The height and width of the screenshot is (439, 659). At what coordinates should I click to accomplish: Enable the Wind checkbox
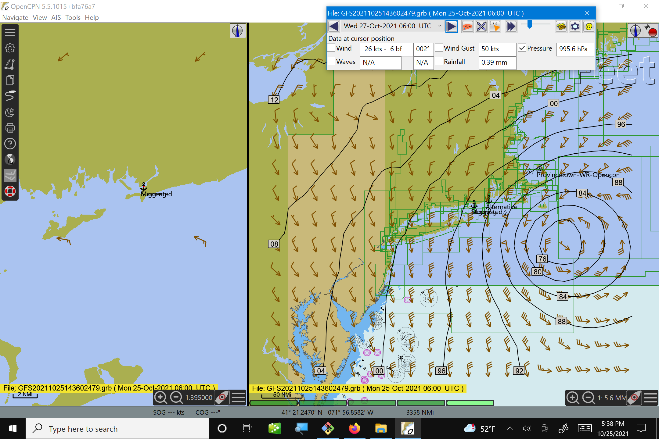pos(331,48)
